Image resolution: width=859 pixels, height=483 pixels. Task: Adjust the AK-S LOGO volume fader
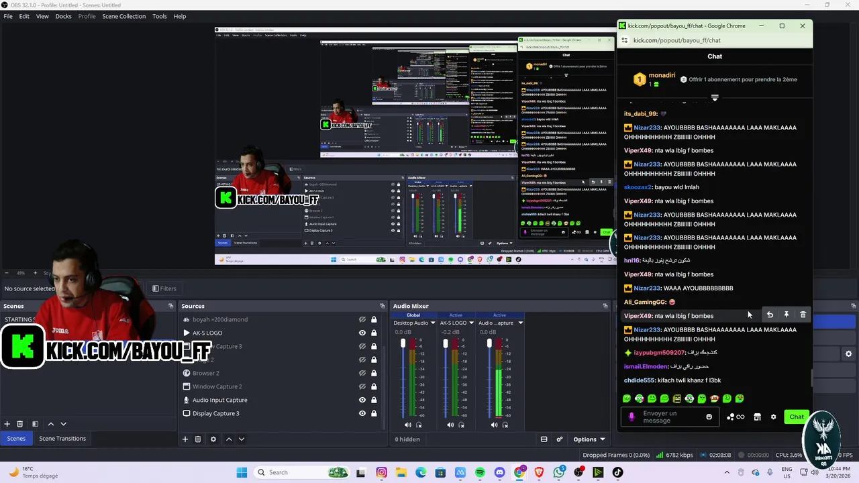point(445,343)
